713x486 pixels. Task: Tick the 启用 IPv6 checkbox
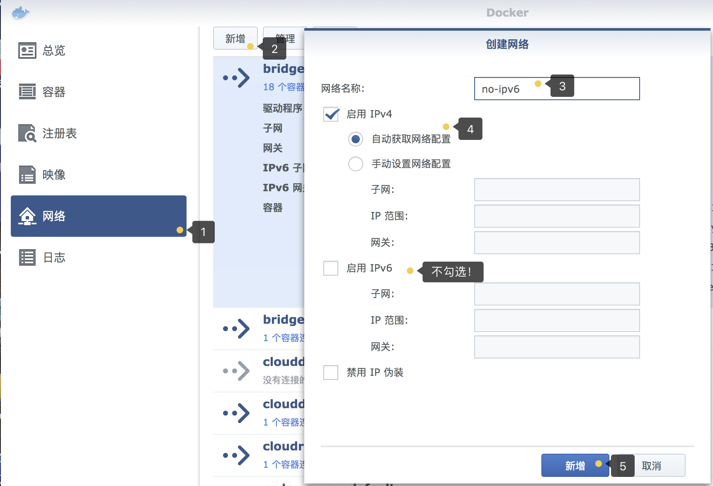pos(331,268)
